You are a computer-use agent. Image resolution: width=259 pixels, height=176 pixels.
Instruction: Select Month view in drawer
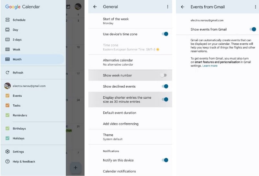pos(32,59)
